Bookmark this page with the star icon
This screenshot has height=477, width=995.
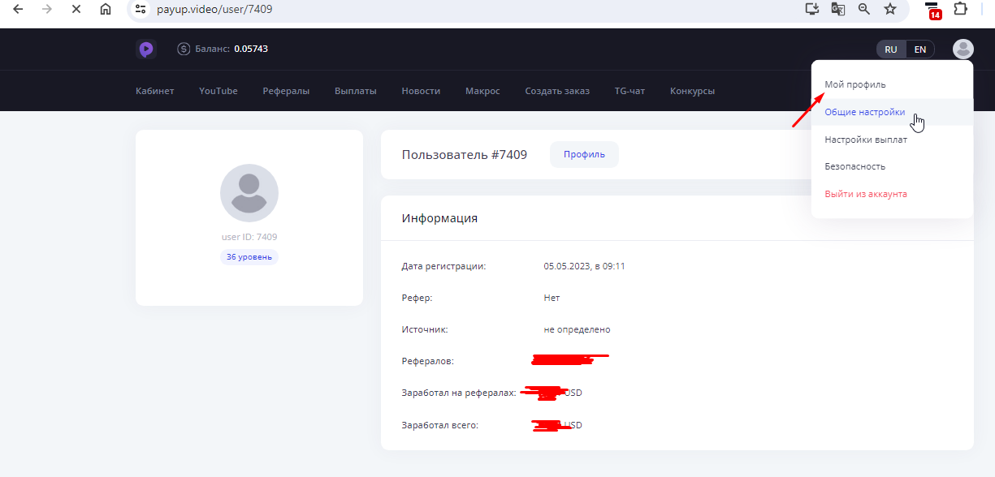pos(889,9)
